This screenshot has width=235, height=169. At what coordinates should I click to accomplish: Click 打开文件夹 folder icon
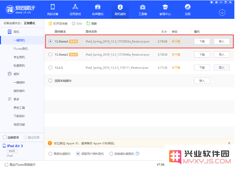(50, 23)
